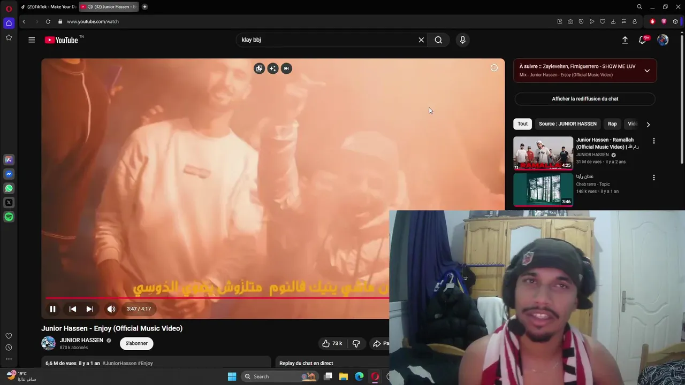This screenshot has height=385, width=685.
Task: Select the Tout filter chip
Action: [x=522, y=124]
